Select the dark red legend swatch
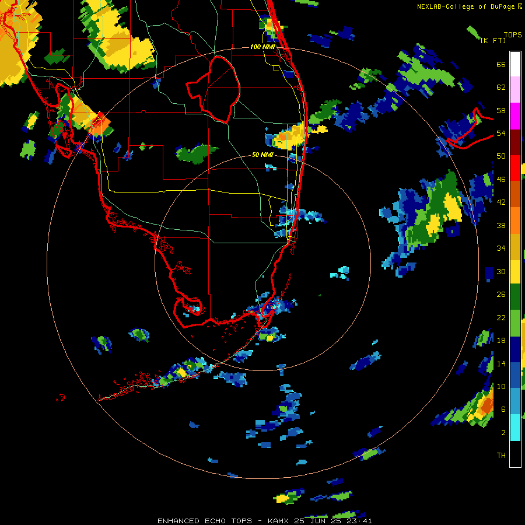525x525 pixels. click(x=515, y=142)
